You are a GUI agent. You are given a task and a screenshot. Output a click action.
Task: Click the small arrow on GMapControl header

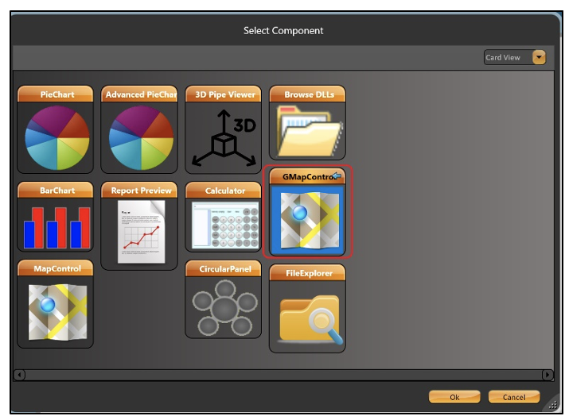[337, 175]
